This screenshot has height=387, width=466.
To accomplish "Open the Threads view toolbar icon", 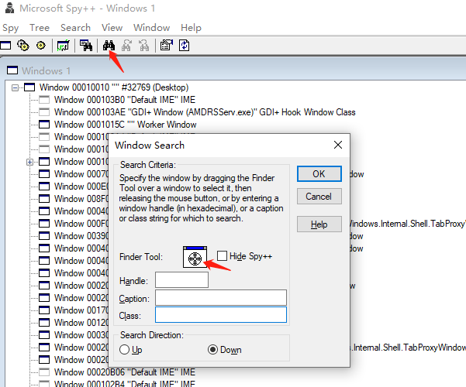I will point(41,46).
